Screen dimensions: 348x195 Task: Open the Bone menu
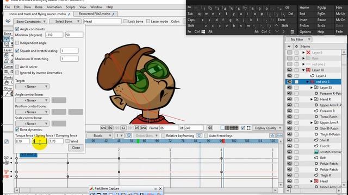39,7
